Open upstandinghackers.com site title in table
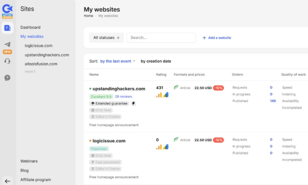 [119, 89]
